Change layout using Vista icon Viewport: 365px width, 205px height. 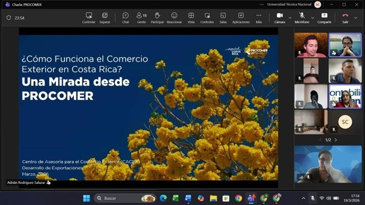[x=191, y=17]
